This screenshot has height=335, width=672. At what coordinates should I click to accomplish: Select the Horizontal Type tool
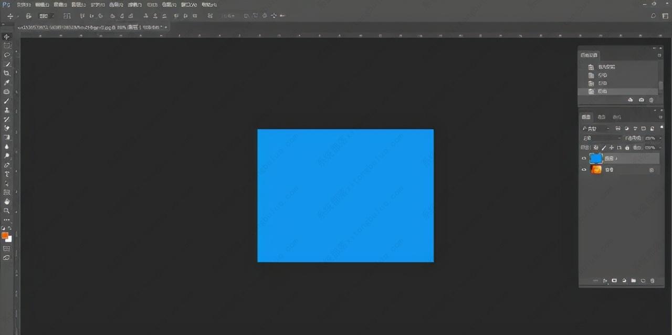pyautogui.click(x=7, y=174)
